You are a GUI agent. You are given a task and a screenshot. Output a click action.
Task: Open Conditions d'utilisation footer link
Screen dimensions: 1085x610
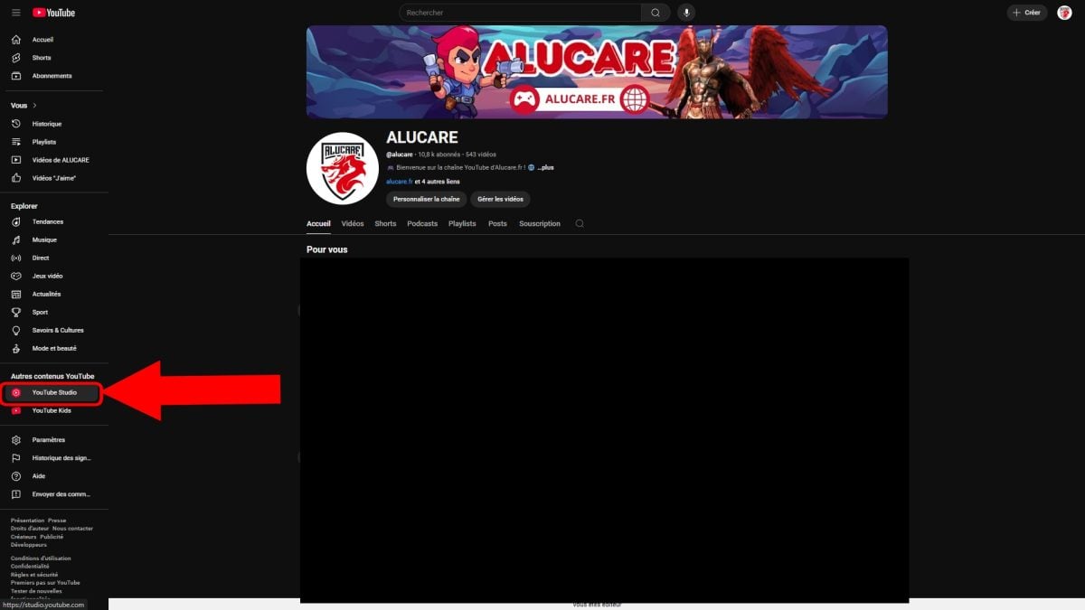pos(41,558)
